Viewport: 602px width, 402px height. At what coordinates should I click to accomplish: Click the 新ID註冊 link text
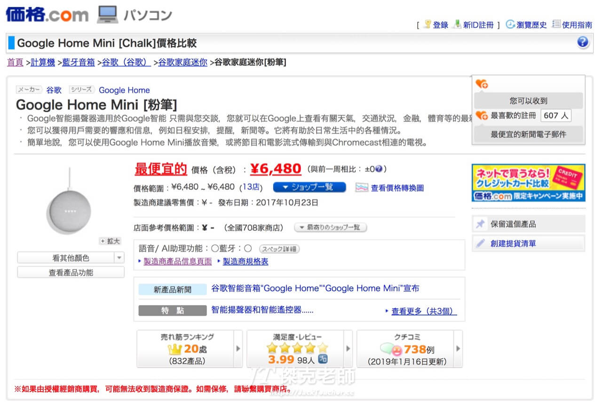point(478,25)
